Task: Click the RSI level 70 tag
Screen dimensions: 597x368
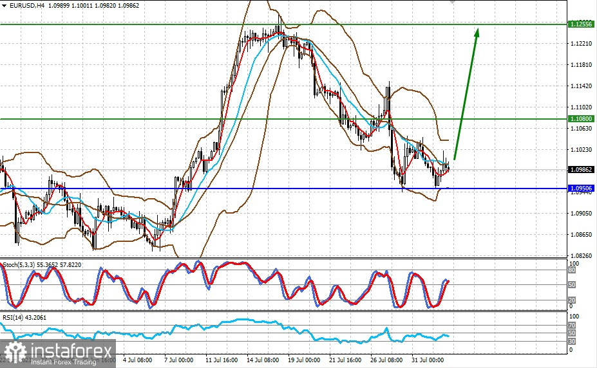Action: (x=572, y=326)
